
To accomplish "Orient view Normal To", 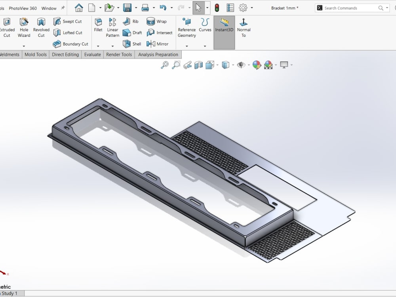I will click(244, 28).
